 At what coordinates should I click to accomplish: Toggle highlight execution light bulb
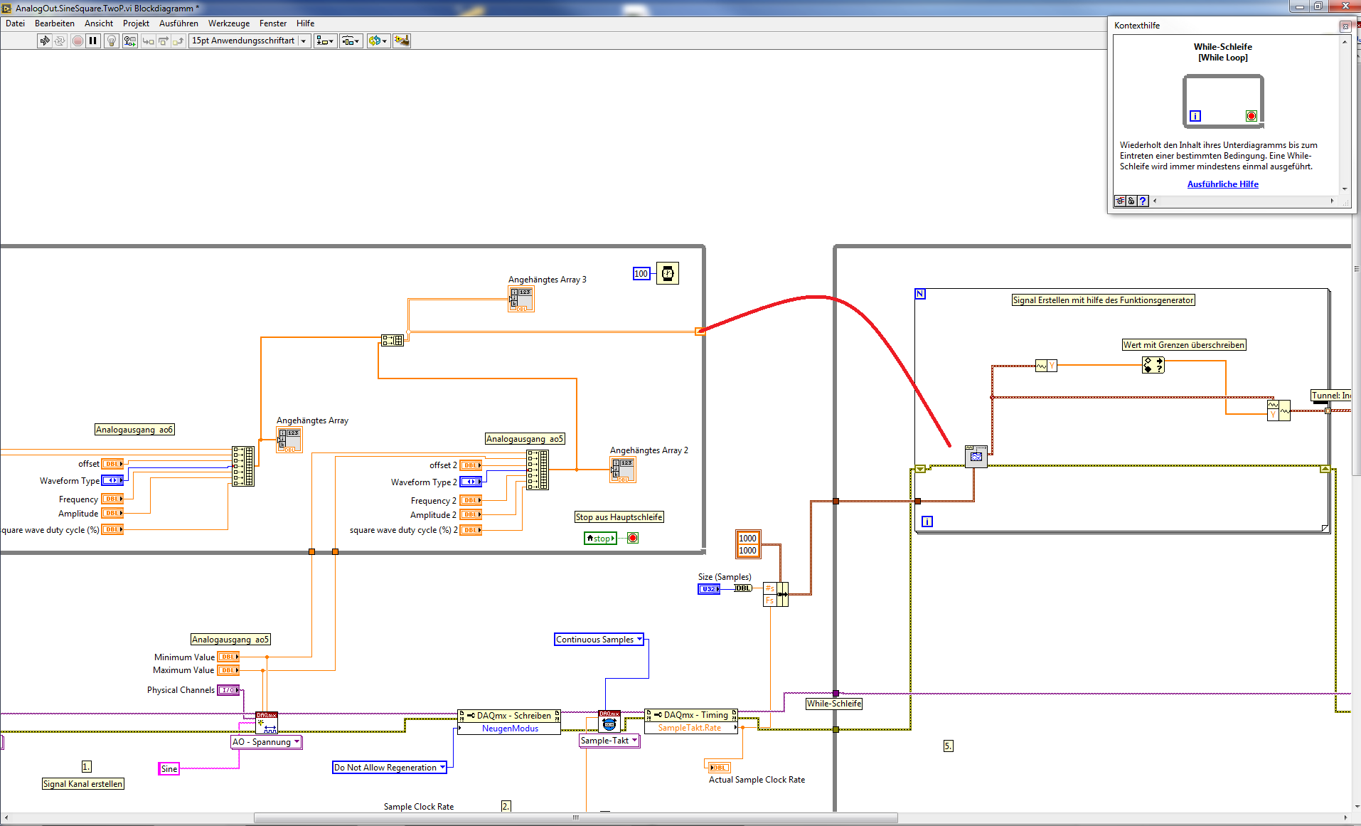point(112,41)
